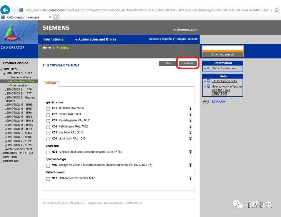The height and width of the screenshot is (217, 281).
Task: Click the browser forward arrow button
Action: [14, 10]
